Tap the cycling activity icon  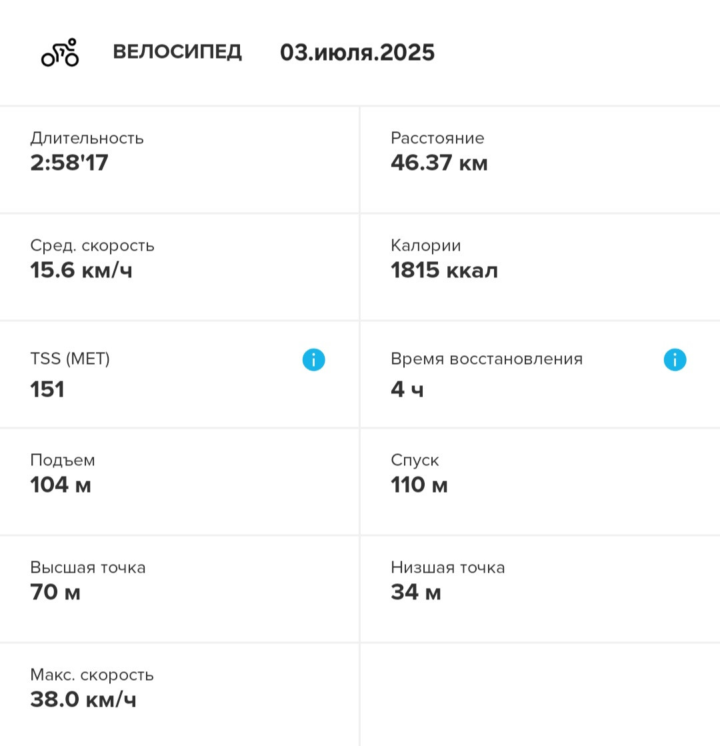pos(60,53)
